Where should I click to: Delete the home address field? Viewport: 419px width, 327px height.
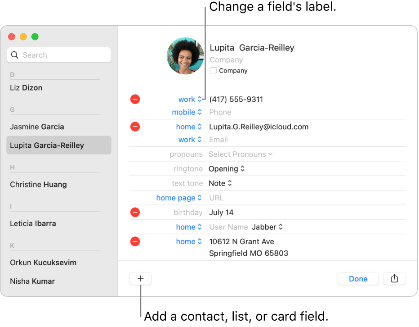tap(135, 242)
